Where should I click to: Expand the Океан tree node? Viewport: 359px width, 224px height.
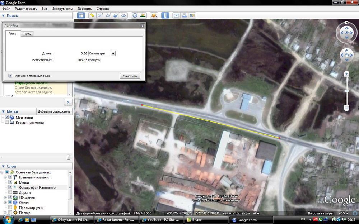[5, 202]
